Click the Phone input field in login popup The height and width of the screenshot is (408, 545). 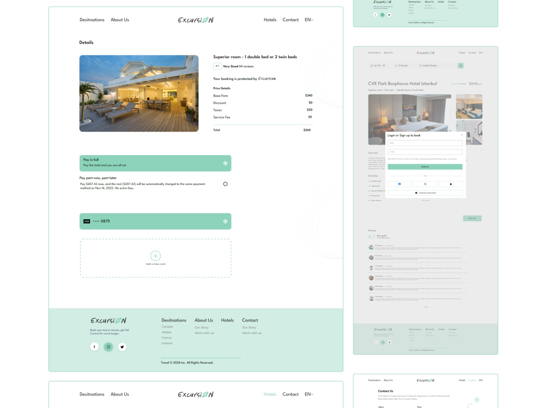tap(425, 143)
